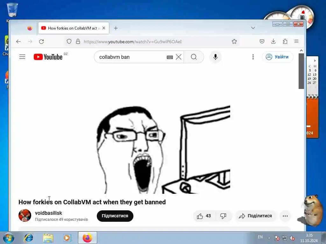Click the Підписатися subscribe button

[115, 216]
